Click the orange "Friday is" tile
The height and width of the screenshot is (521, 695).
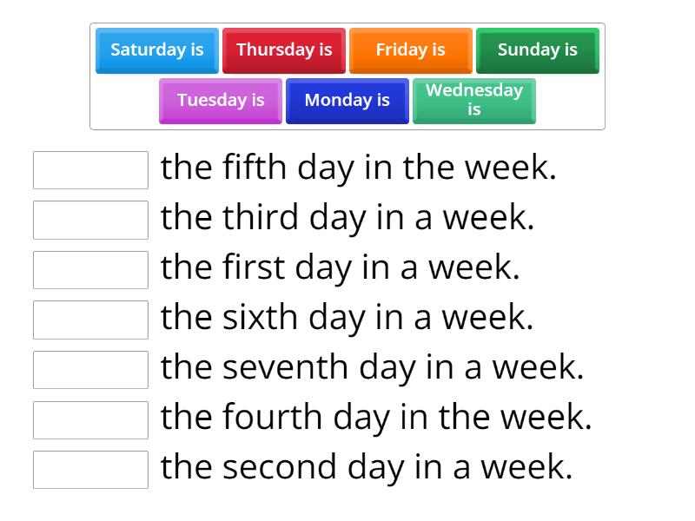[410, 50]
